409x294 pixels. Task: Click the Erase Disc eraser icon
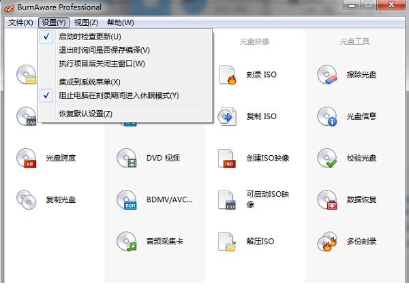click(x=327, y=75)
